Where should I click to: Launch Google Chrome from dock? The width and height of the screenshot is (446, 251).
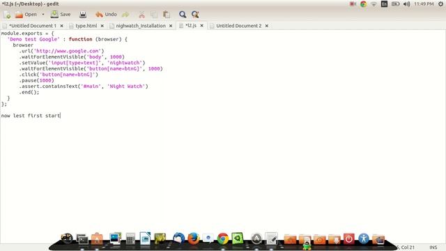[223, 238]
